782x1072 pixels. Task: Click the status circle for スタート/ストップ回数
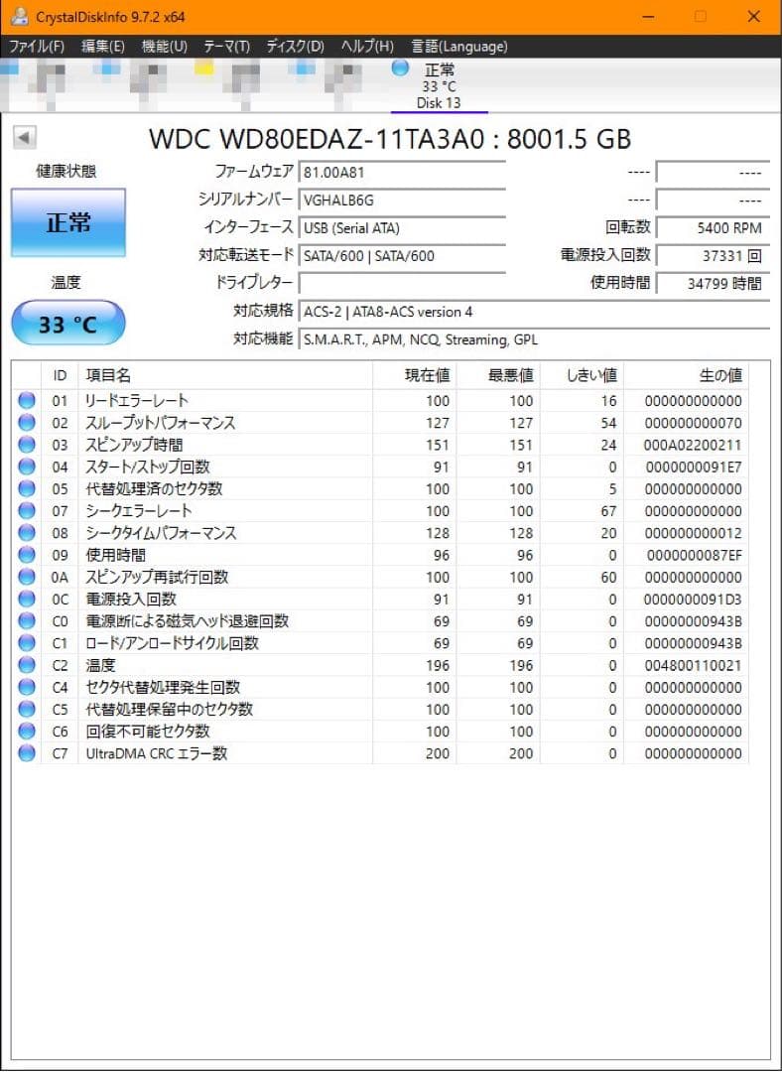tap(27, 467)
